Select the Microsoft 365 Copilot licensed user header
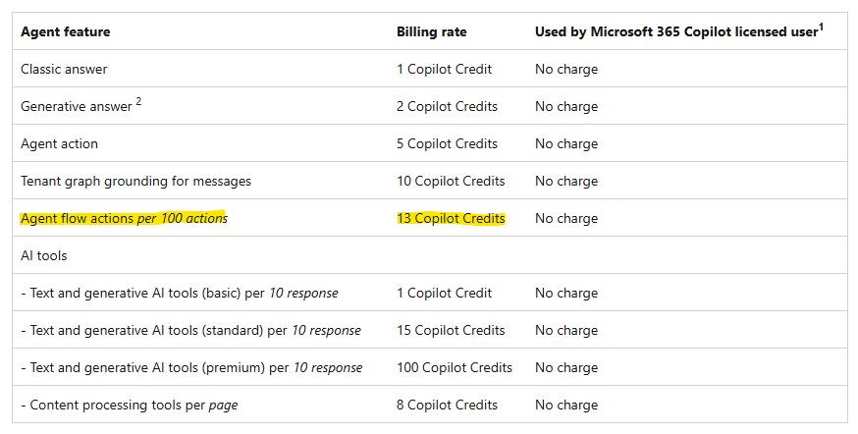Image resolution: width=858 pixels, height=434 pixels. click(x=675, y=32)
